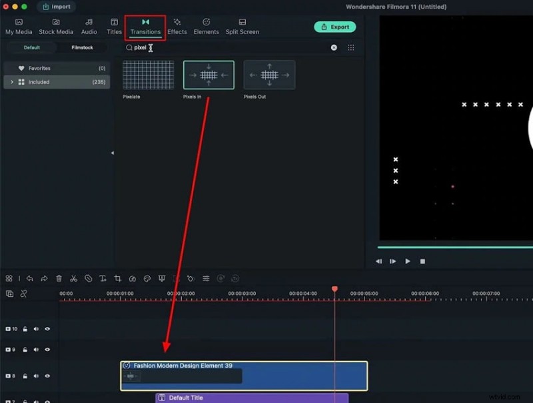Open the Green Screen icon
Screen dimensions: 533x403
(x=161, y=278)
